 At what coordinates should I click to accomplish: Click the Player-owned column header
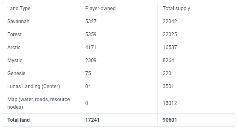(x=100, y=9)
